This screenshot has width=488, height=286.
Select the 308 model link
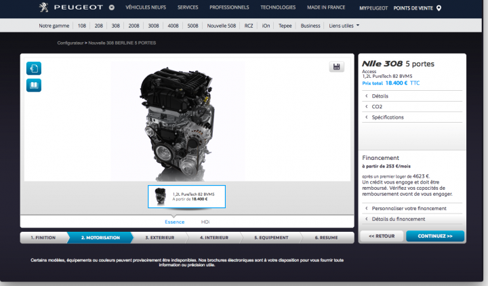coord(115,26)
